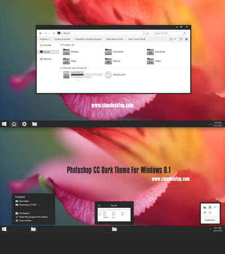Collapse the Folders (6) group
Screen dimensions: 225x254
pyautogui.click(x=61, y=45)
